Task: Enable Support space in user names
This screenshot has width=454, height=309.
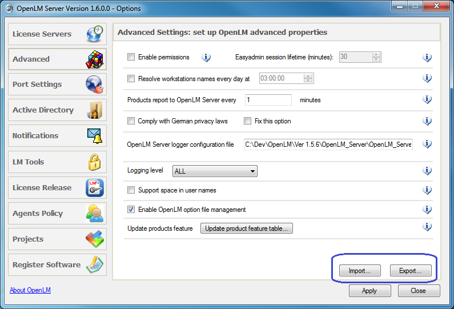Action: [x=131, y=190]
